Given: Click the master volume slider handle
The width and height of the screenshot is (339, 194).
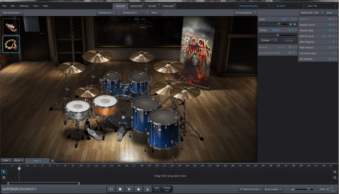Looking at the screenshot, I should [308, 189].
